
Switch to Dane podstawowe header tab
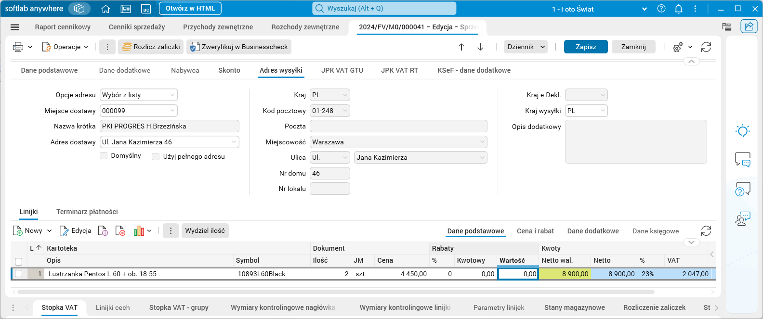(49, 70)
